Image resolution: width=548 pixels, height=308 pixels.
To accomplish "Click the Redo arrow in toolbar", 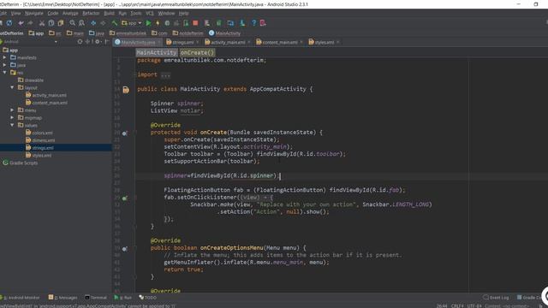I will (31, 23).
